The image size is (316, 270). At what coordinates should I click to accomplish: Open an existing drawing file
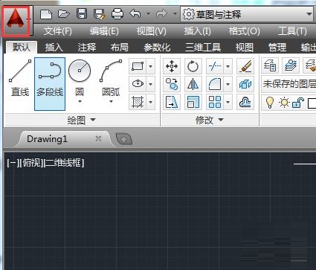[x=63, y=14]
